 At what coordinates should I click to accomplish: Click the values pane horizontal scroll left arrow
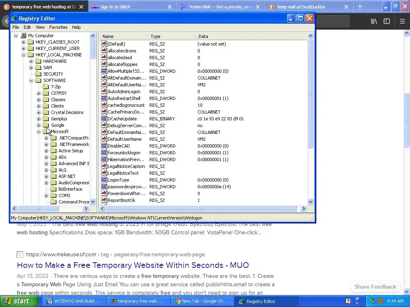point(102,209)
